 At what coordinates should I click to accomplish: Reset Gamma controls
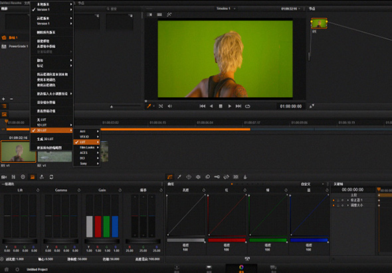coord(79,190)
